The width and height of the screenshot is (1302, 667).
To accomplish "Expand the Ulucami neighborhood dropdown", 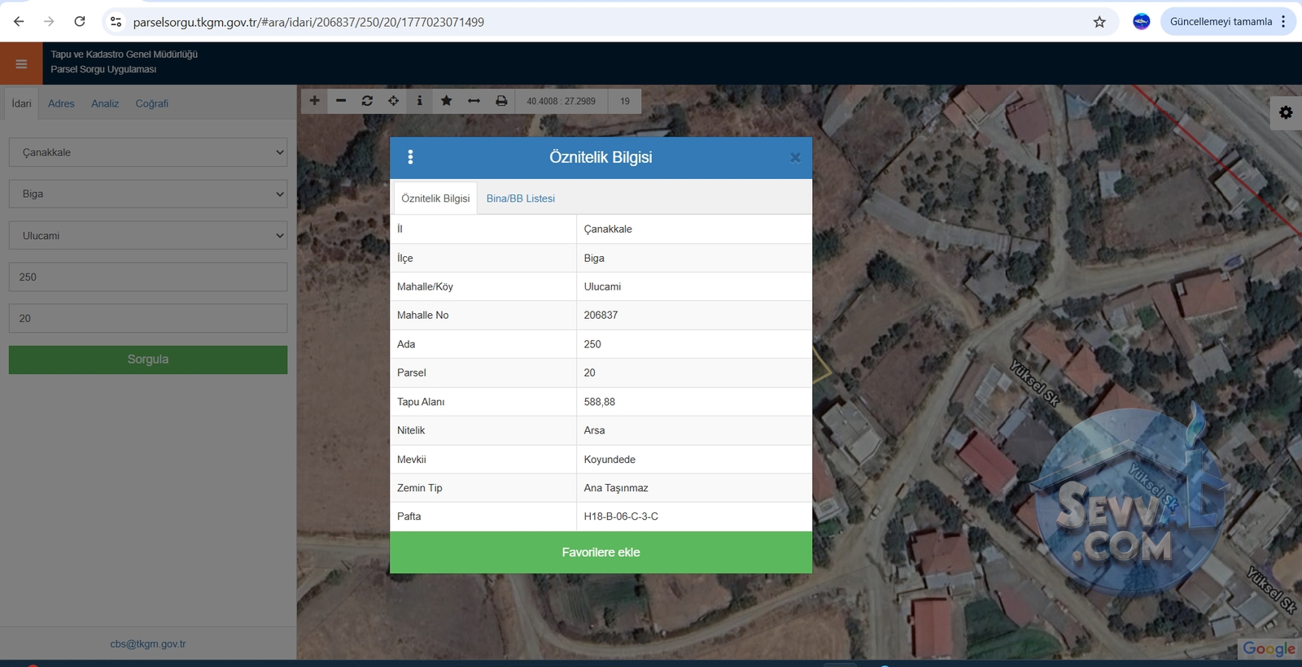I will (148, 236).
